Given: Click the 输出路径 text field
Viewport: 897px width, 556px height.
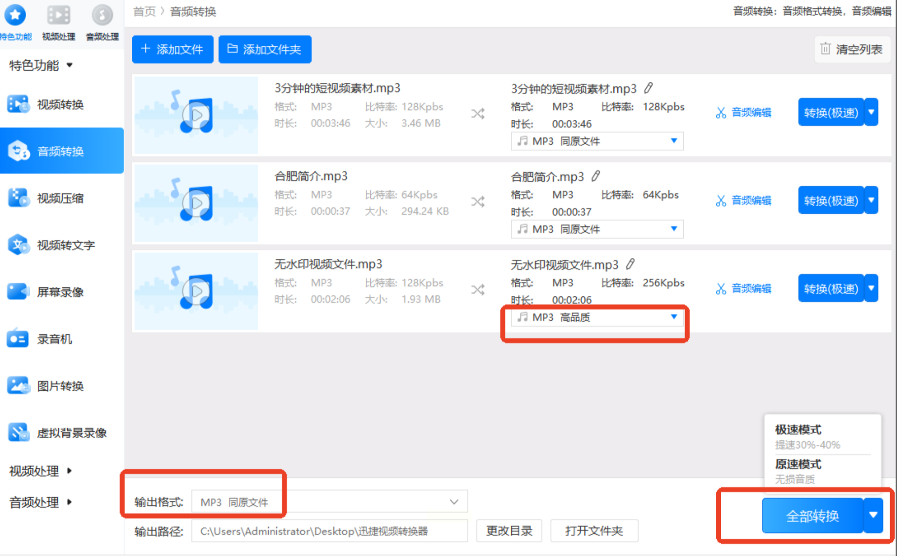Looking at the screenshot, I should pos(329,531).
